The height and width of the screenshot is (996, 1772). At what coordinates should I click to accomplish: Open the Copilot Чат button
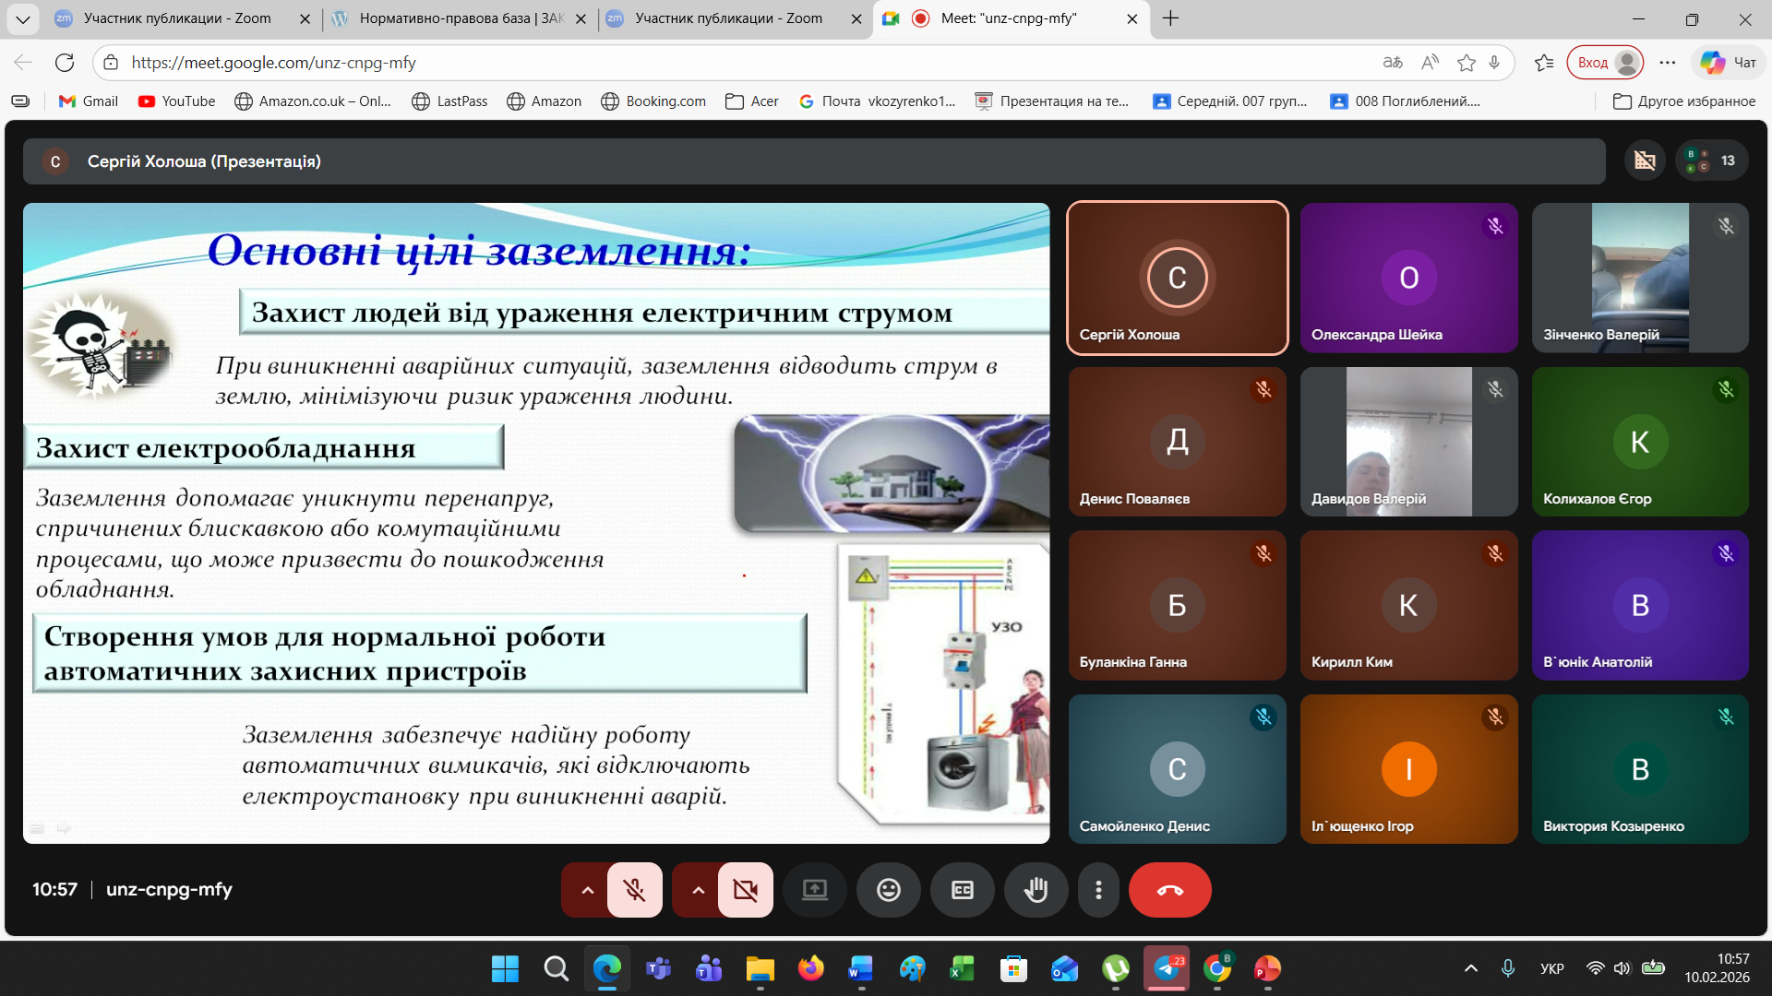pyautogui.click(x=1729, y=63)
